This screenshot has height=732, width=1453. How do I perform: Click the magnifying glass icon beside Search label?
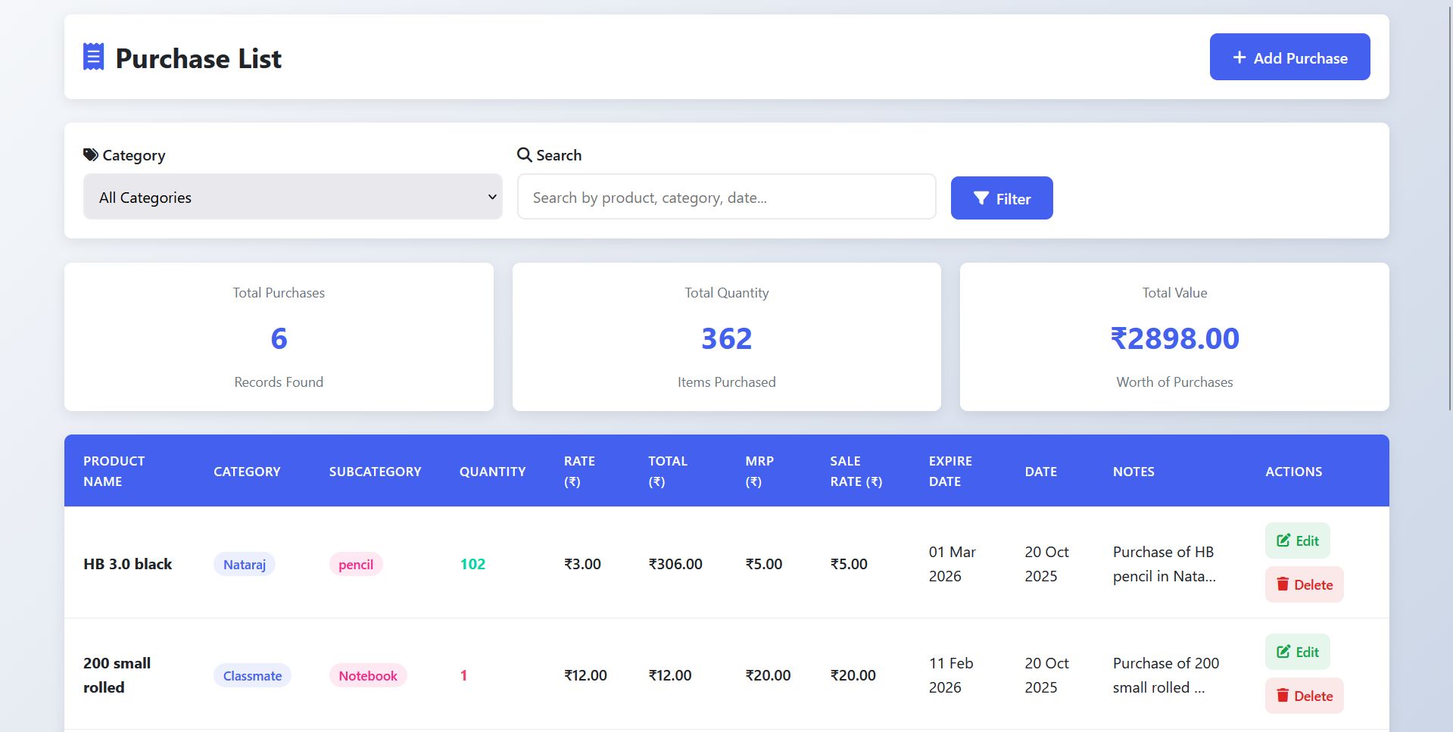coord(525,154)
